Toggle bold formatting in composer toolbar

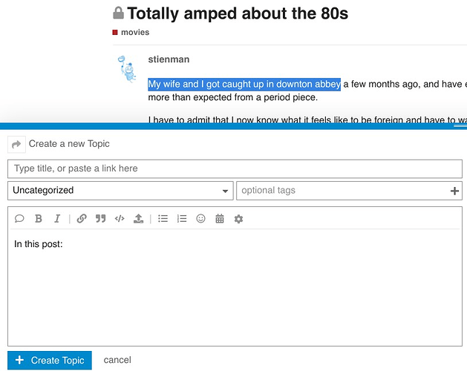39,219
